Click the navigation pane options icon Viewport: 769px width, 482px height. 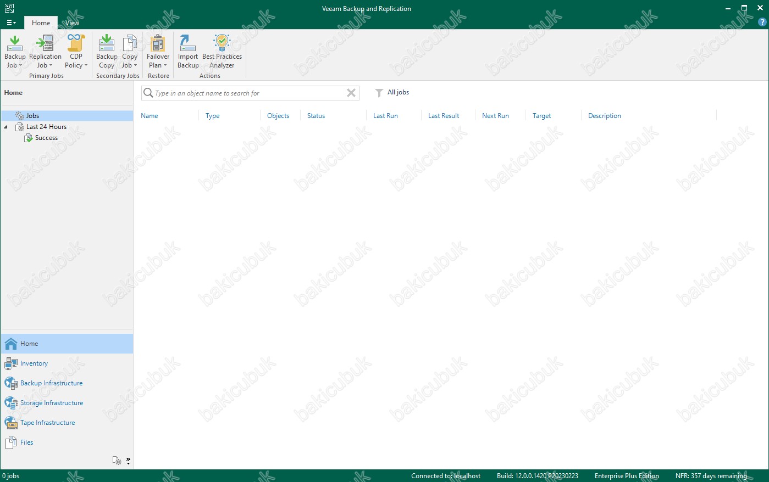pyautogui.click(x=117, y=461)
